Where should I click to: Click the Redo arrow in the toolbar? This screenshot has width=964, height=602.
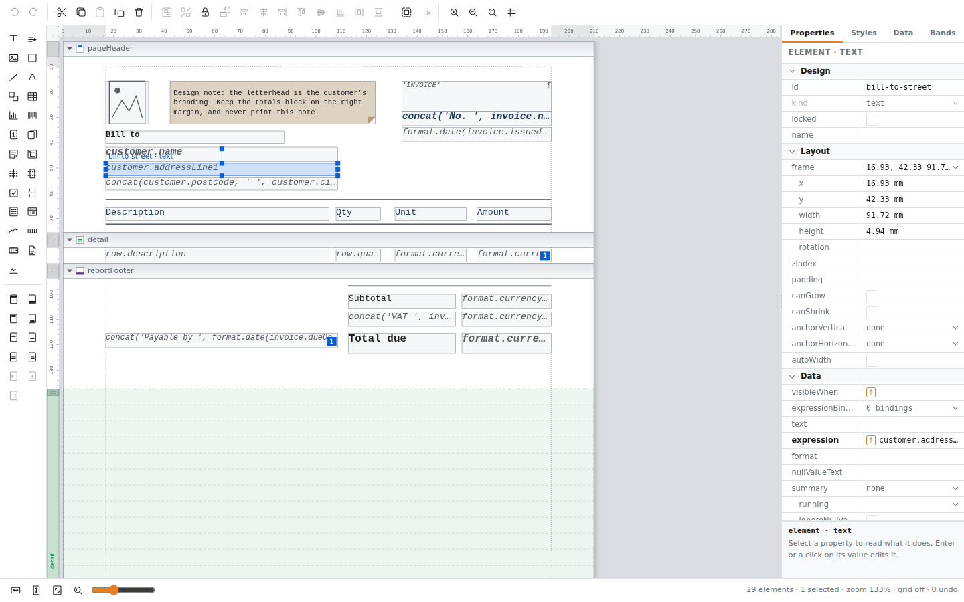click(33, 12)
